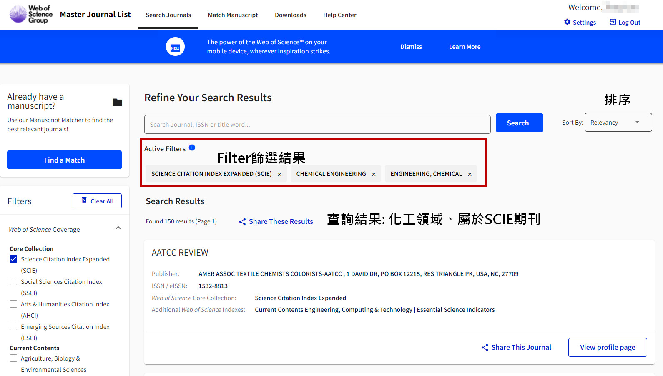This screenshot has width=663, height=376.
Task: Open the Downloads tab
Action: 291,15
